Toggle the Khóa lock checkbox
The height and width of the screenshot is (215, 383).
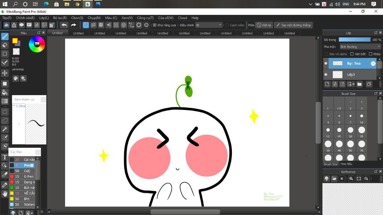[371, 54]
